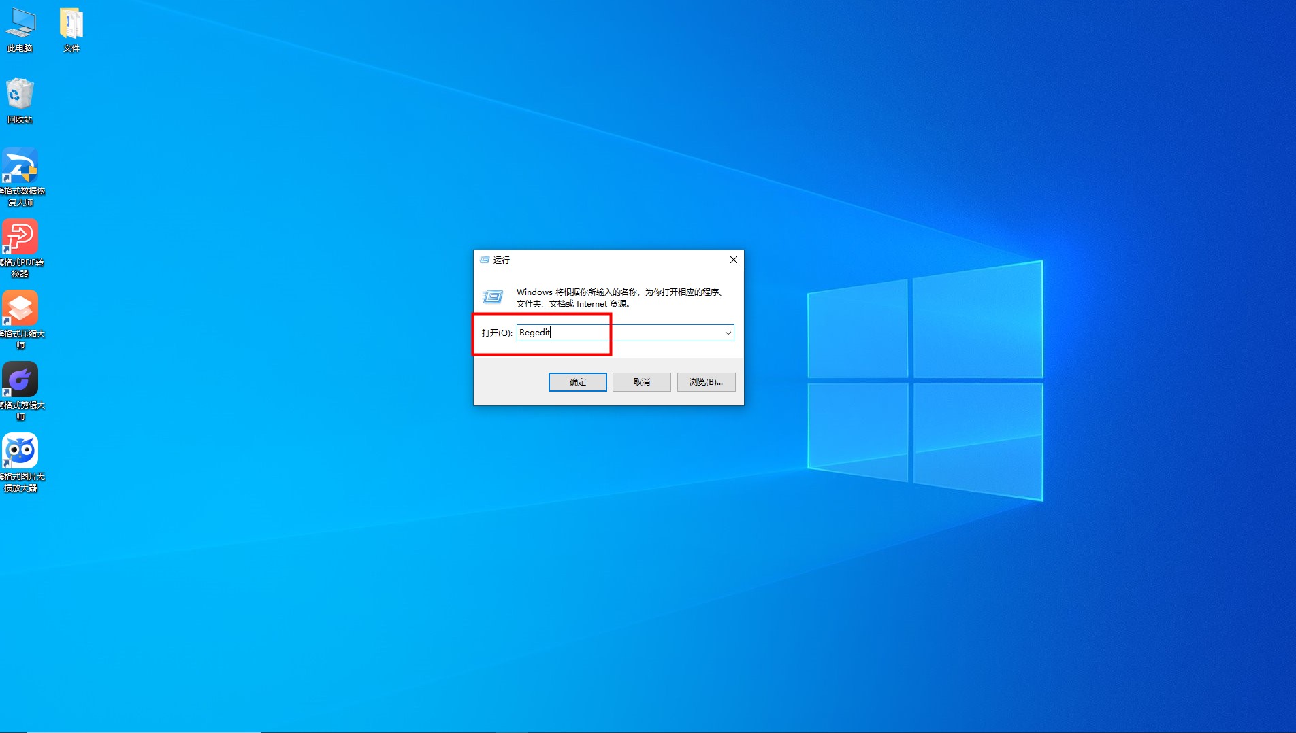
Task: Select the 此电脑 desktop icon
Action: 20,24
